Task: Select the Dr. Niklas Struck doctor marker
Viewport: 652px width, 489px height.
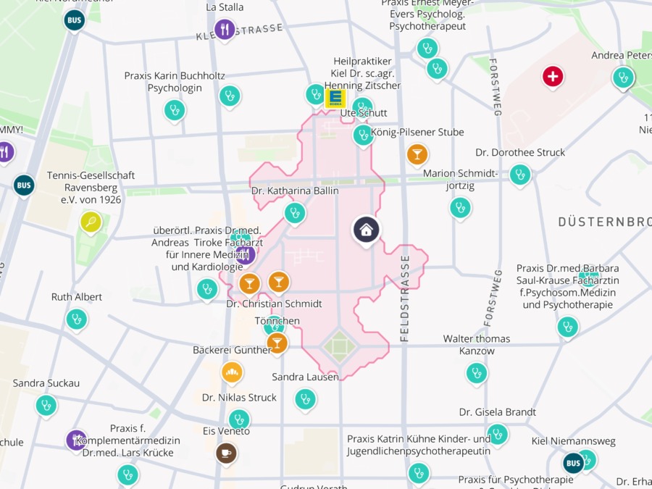Action: point(239,420)
